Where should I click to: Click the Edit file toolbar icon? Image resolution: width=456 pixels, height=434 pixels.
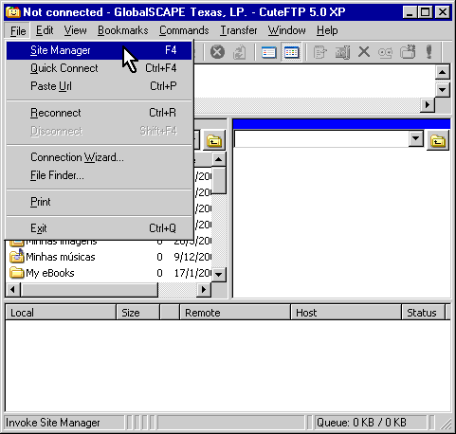[319, 52]
